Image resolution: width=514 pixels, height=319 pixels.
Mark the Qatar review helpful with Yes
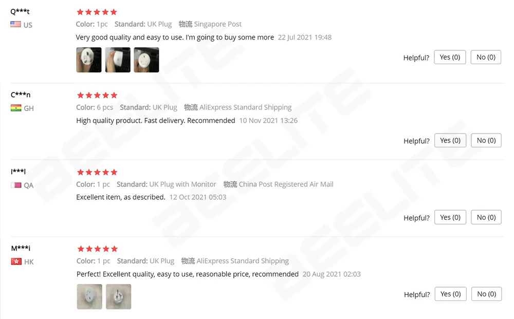(x=450, y=217)
